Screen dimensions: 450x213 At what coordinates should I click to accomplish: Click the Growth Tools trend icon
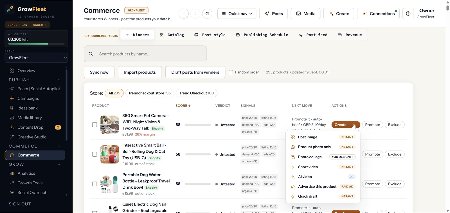(12, 183)
